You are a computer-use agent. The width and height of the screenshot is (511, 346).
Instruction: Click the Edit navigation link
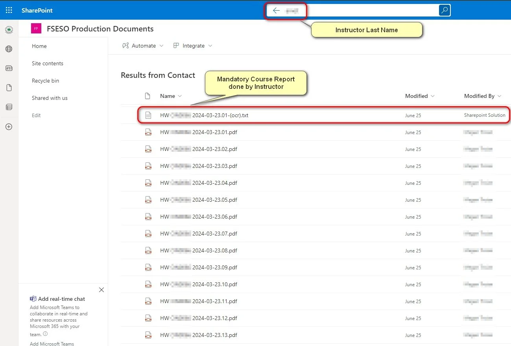(x=36, y=115)
